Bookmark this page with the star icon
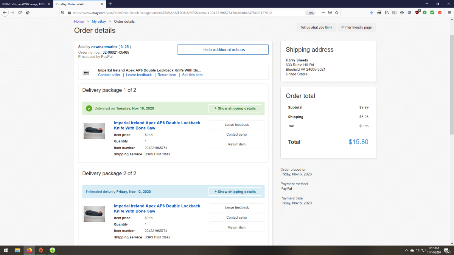Viewport: 454px width, 255px height. pyautogui.click(x=337, y=12)
